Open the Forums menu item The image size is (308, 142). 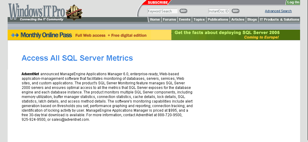[169, 19]
